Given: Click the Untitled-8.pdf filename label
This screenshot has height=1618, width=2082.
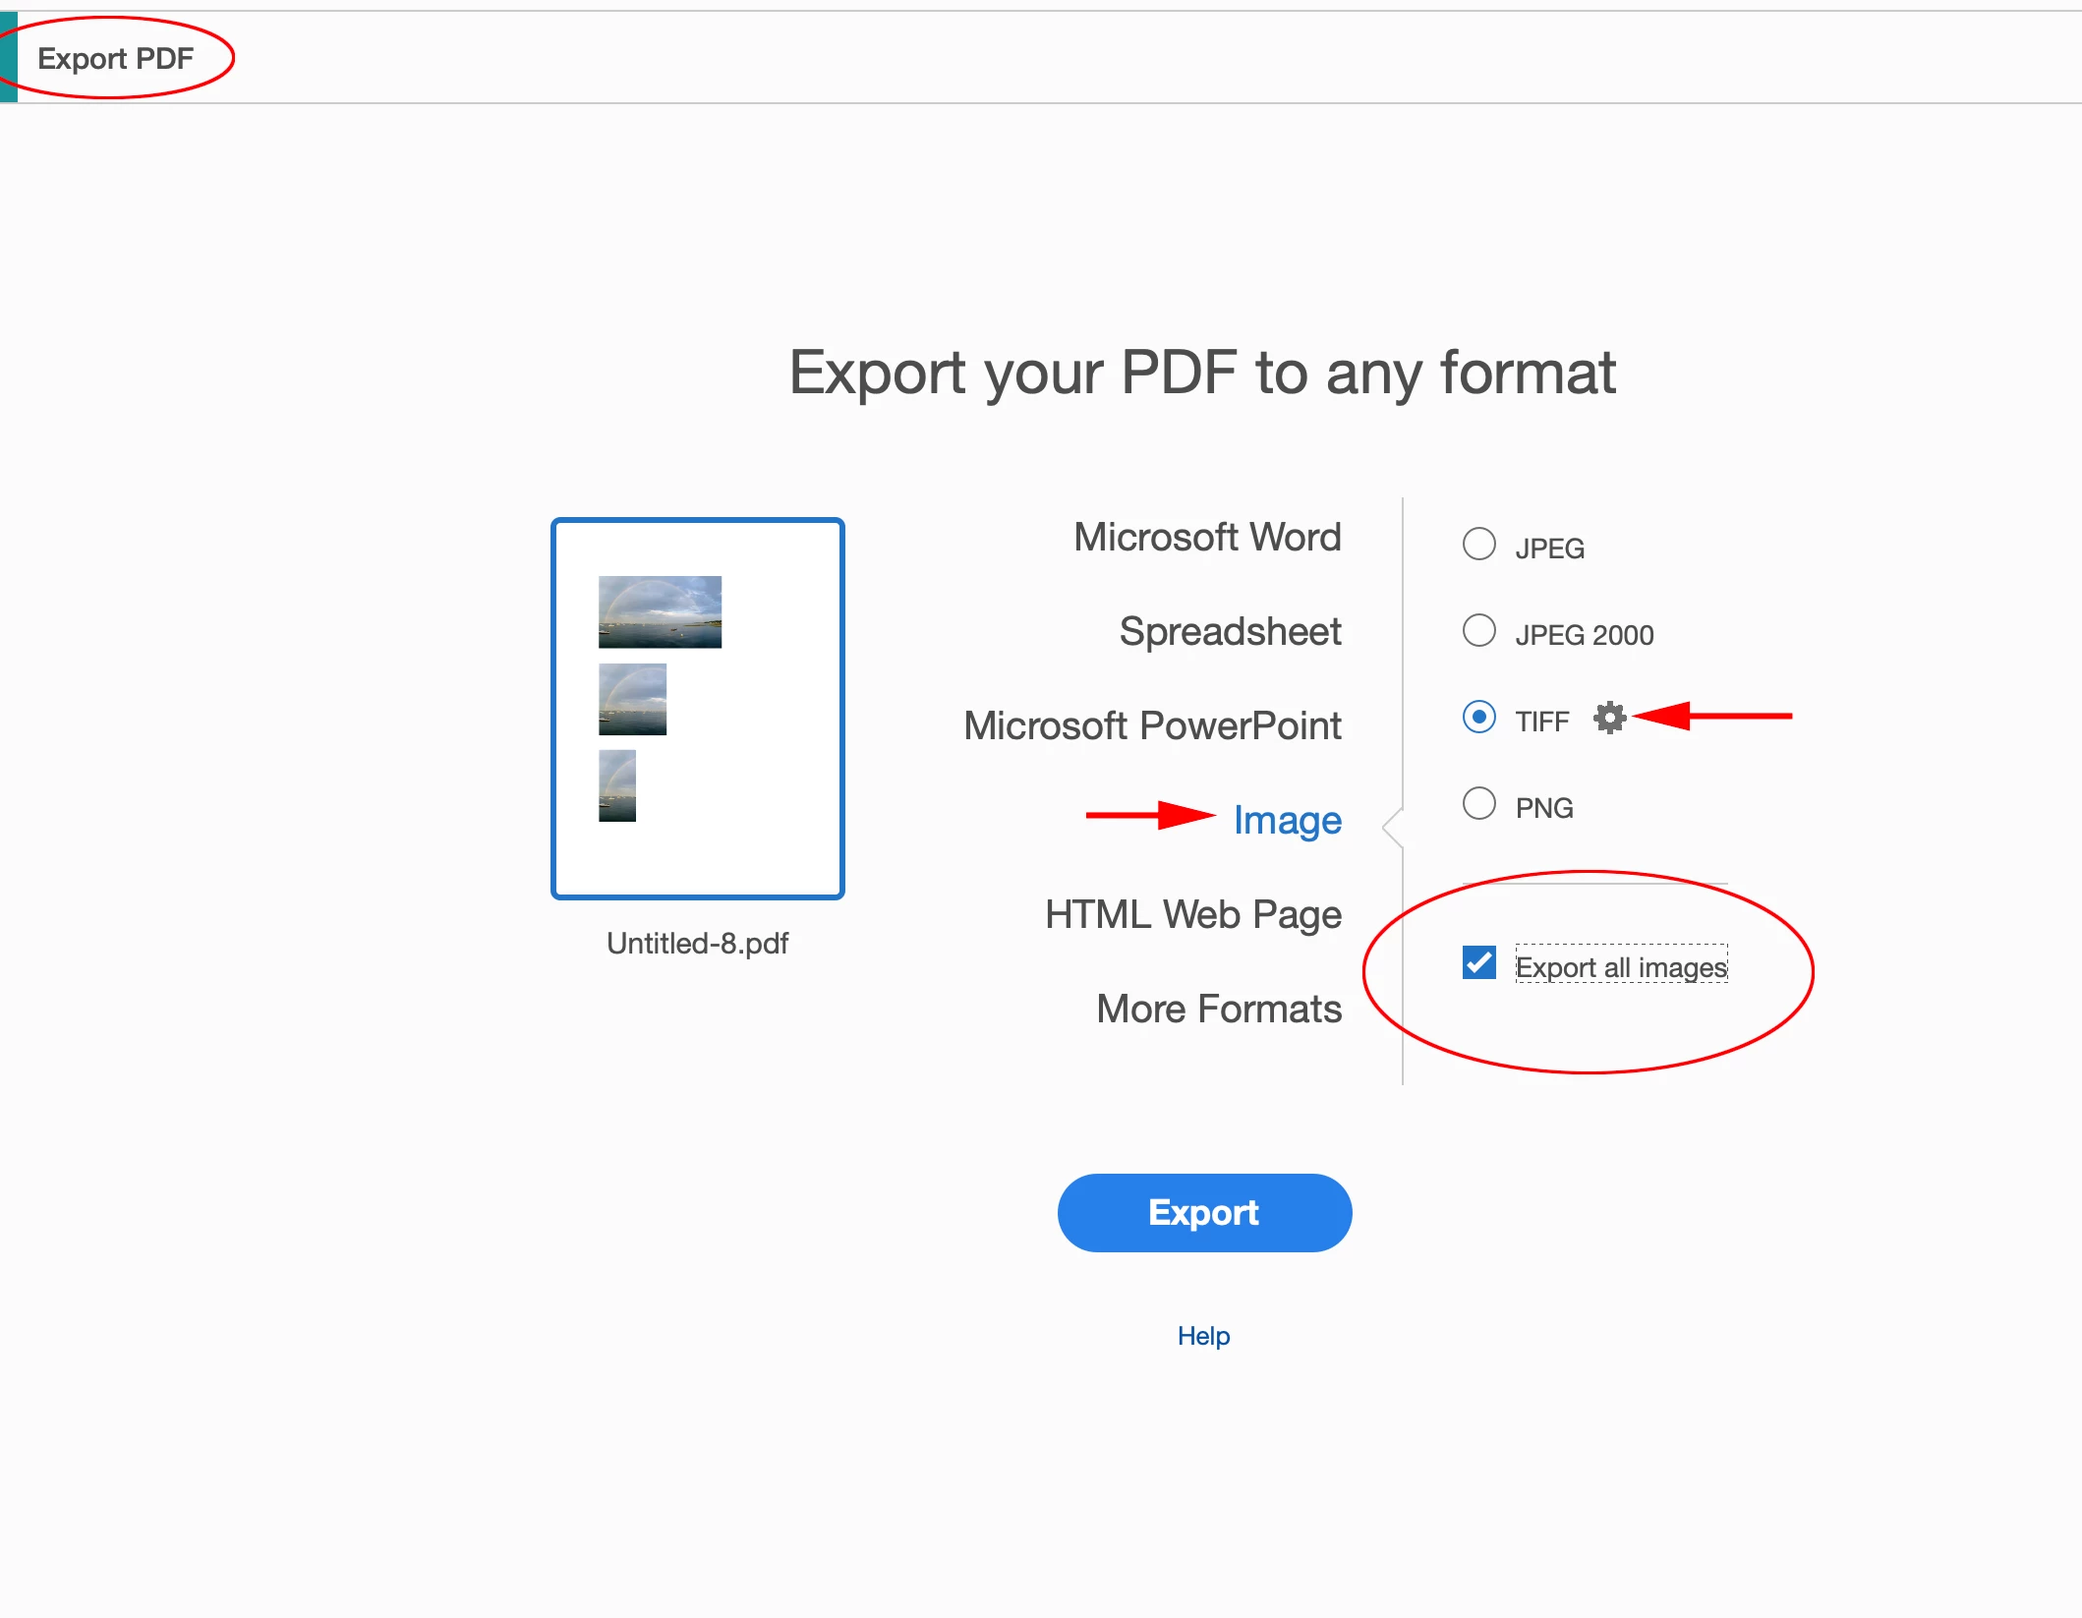Looking at the screenshot, I should pos(697,944).
